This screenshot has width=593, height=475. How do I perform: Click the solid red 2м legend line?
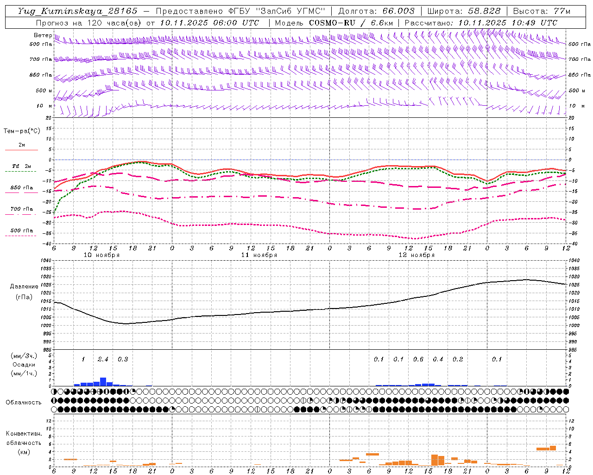click(x=21, y=150)
